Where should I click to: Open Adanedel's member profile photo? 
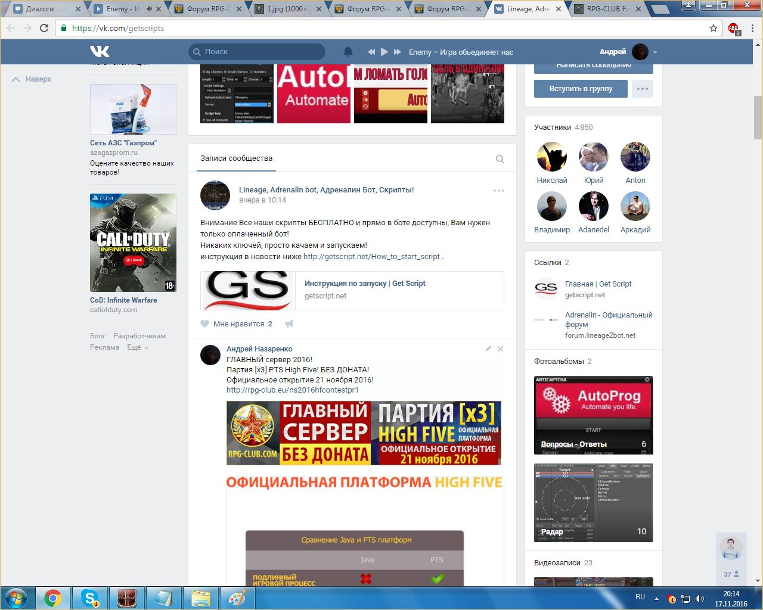[x=594, y=206]
